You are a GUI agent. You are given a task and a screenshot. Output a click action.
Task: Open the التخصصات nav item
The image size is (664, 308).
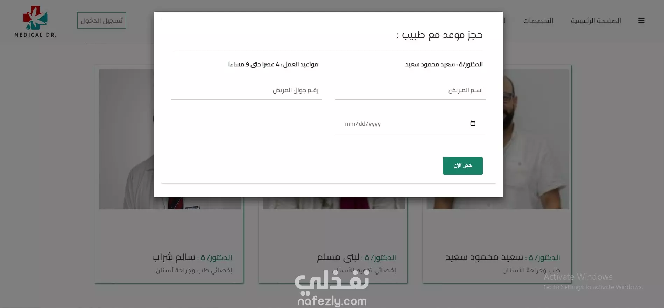coord(538,21)
